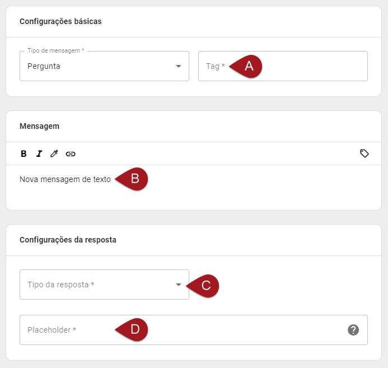The height and width of the screenshot is (368, 388).
Task: Click the red marker labeled A
Action: click(247, 66)
